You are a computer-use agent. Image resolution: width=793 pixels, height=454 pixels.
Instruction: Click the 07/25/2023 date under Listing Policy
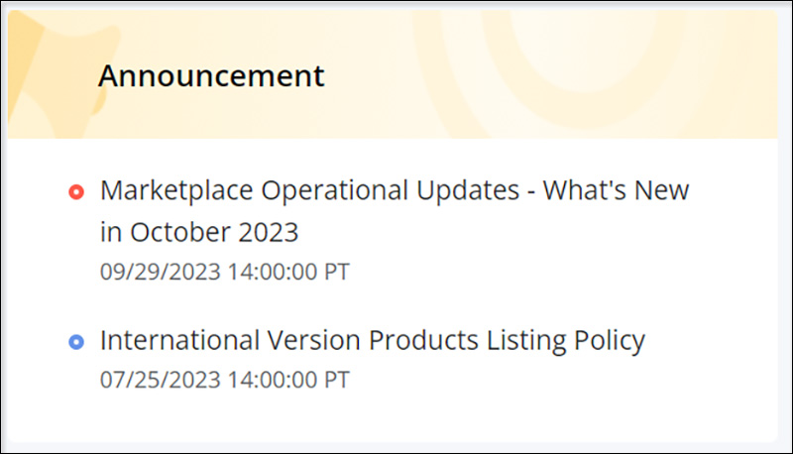coord(161,380)
